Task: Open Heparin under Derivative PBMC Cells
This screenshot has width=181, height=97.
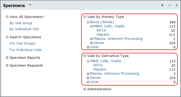Action: pyautogui.click(x=100, y=69)
